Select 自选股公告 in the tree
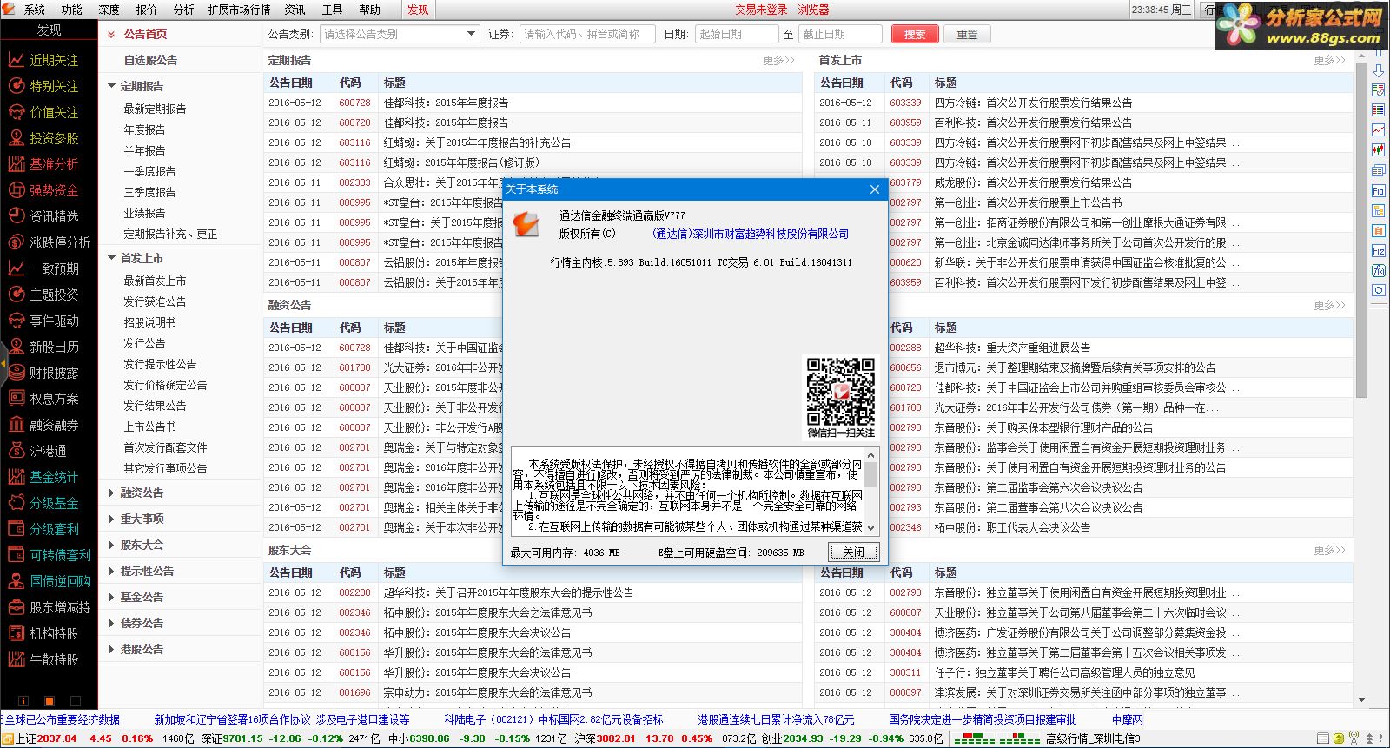This screenshot has width=1390, height=748. point(150,60)
